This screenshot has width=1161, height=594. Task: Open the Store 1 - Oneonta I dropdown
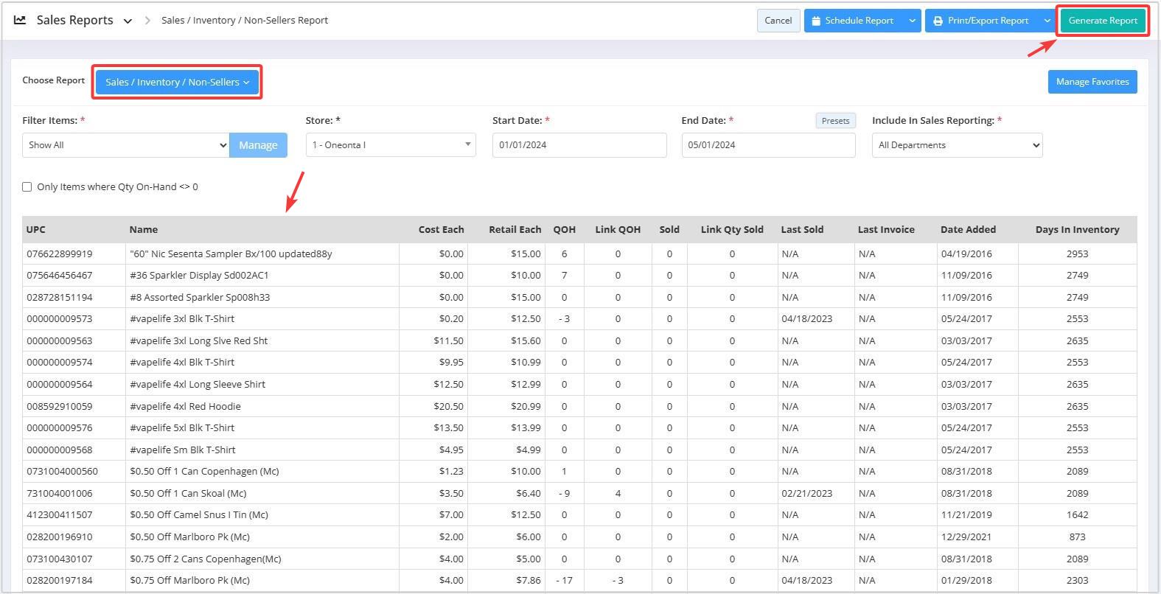391,145
